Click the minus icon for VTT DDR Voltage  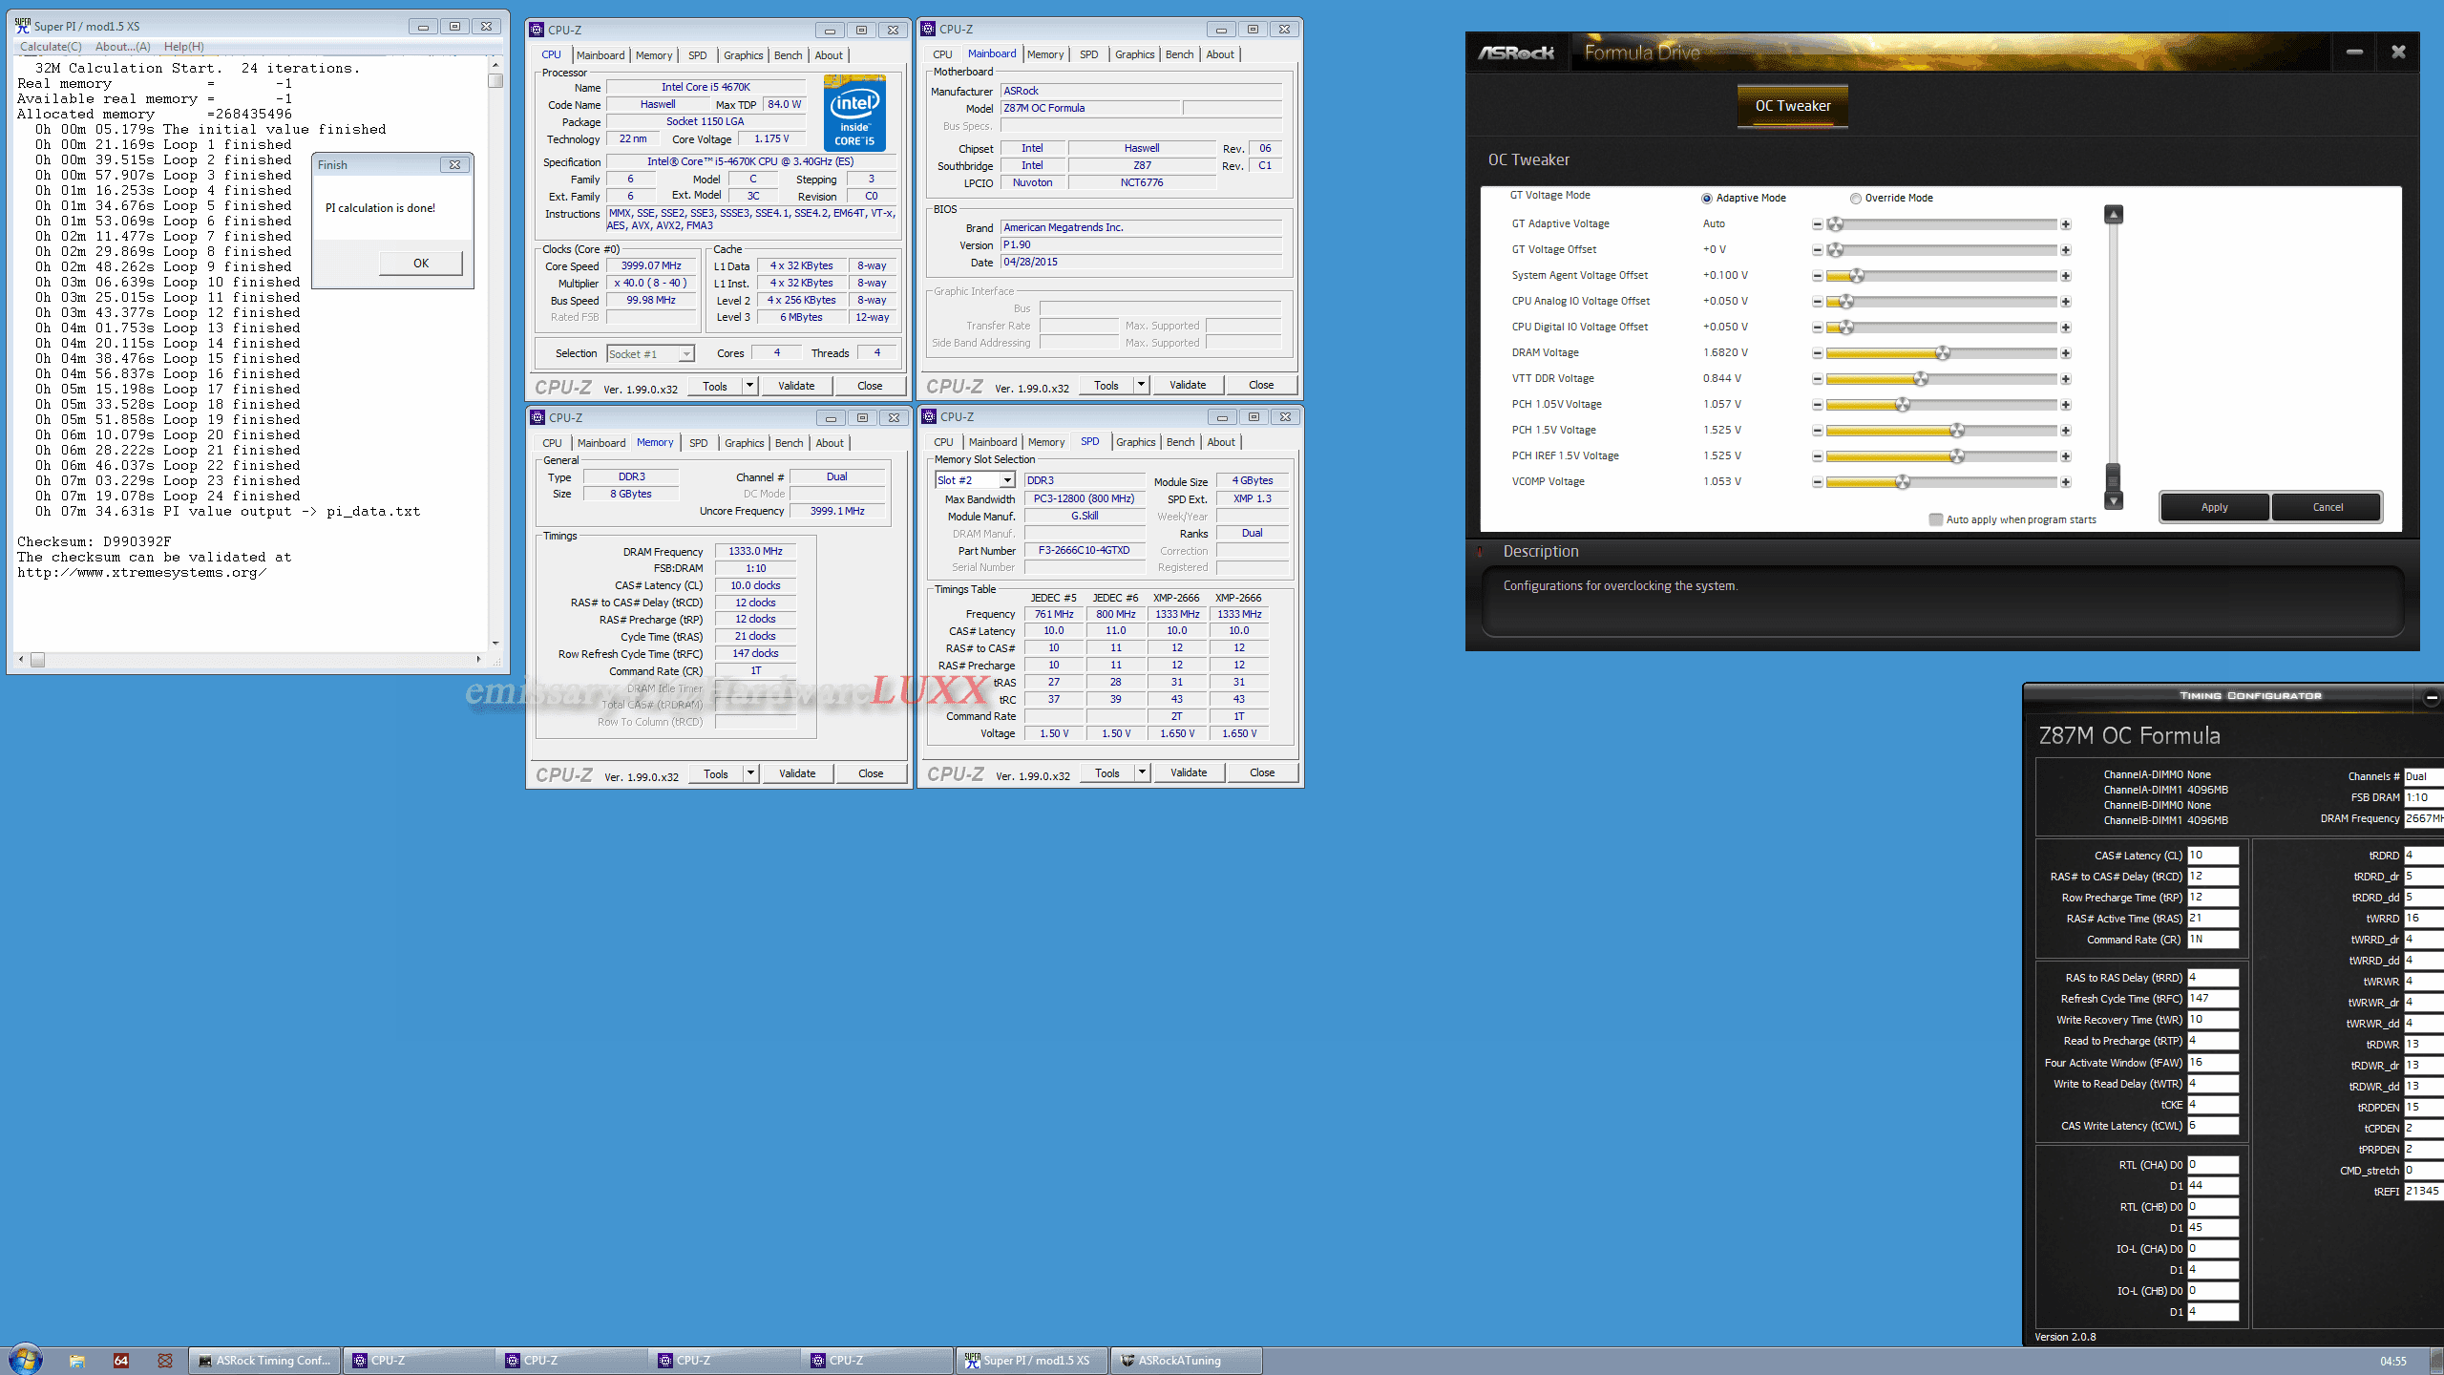pyautogui.click(x=1817, y=379)
